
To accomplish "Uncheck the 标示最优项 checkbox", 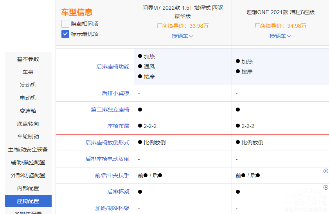I will click(65, 34).
